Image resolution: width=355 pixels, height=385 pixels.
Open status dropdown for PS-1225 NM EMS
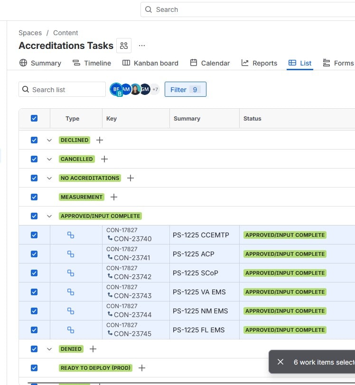[x=285, y=311]
